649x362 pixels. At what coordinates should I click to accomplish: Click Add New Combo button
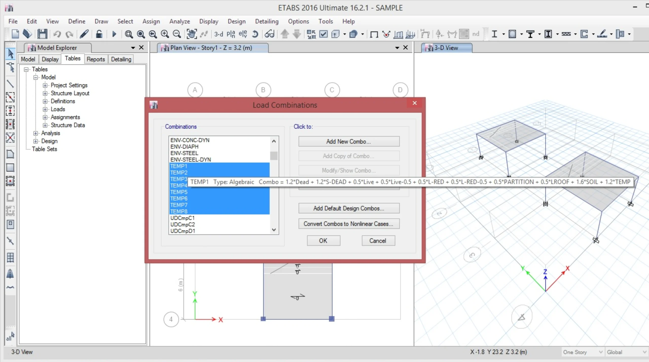coord(349,141)
